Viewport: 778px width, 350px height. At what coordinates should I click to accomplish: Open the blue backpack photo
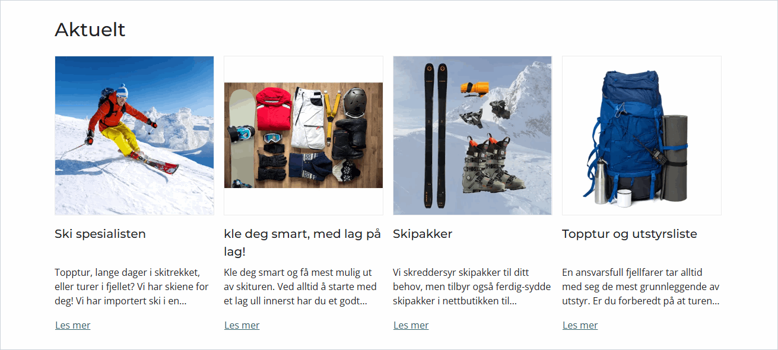coord(642,135)
